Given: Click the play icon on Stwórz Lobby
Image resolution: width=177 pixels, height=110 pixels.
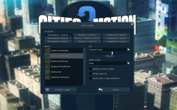Looking at the screenshot, I should (47, 90).
